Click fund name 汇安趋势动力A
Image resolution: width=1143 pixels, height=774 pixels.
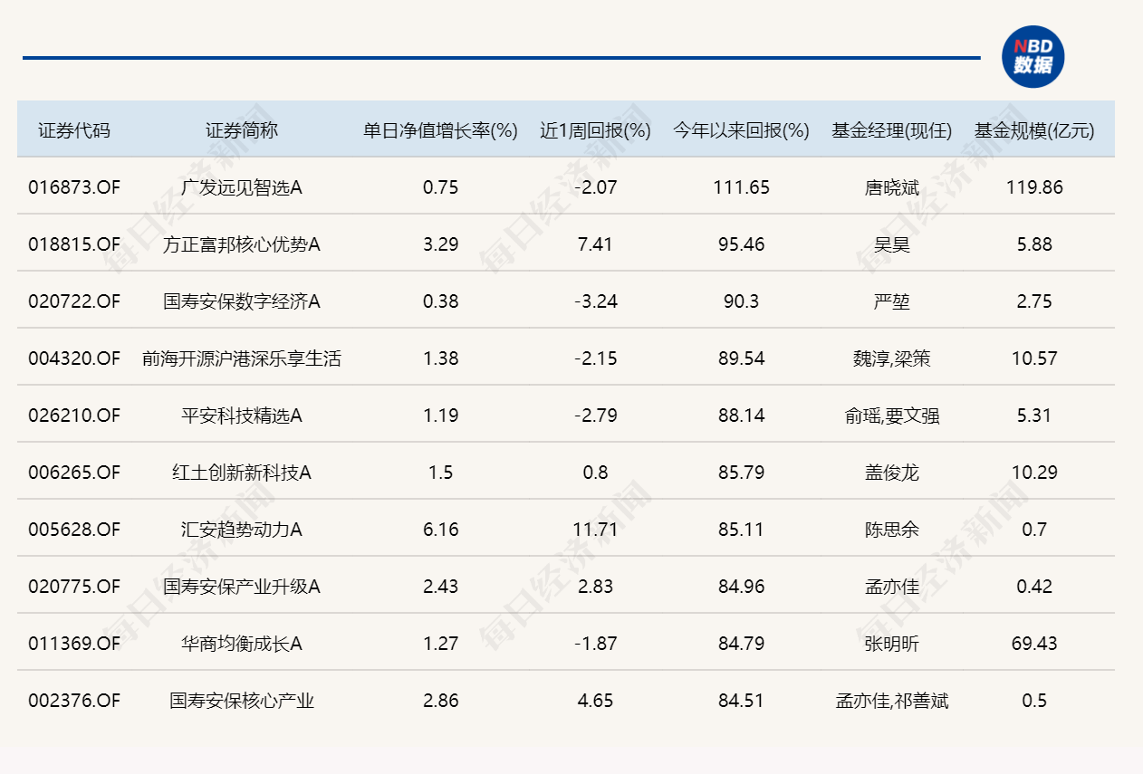coord(242,530)
